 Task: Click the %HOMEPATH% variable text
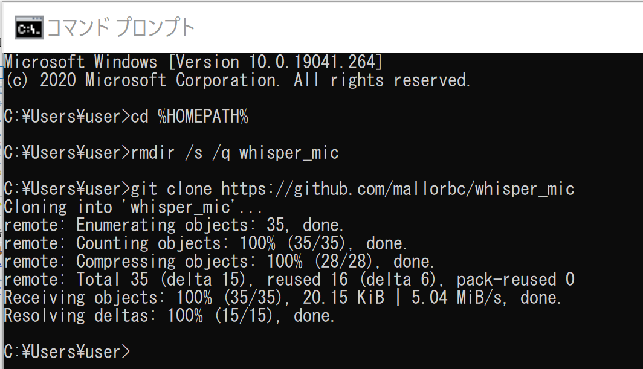click(203, 117)
